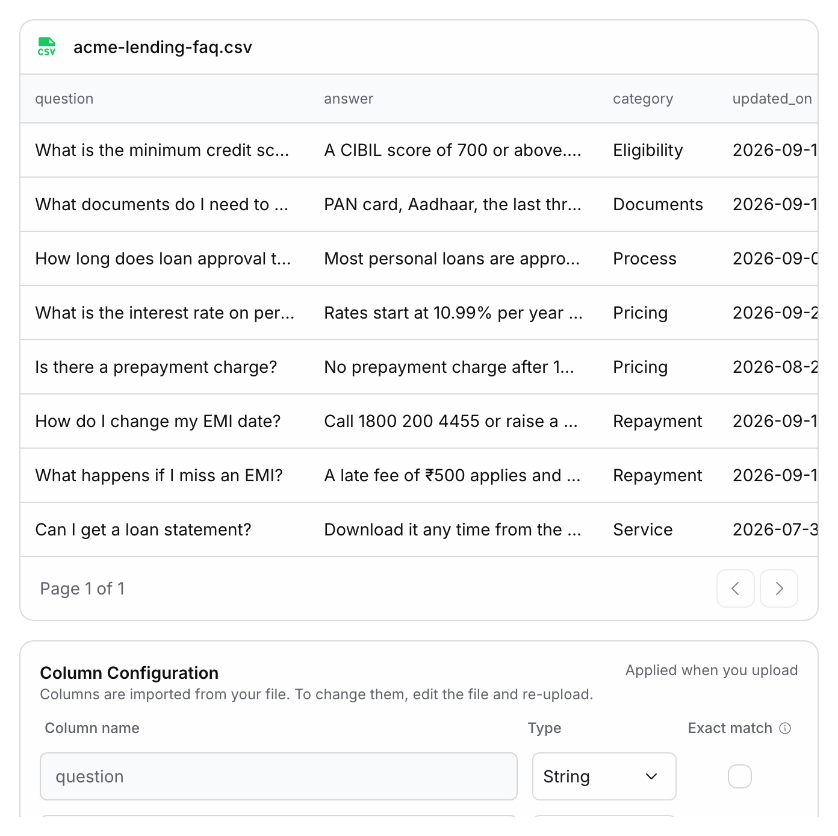Click the 'Page 1 of 1' indicator
The image size is (838, 836).
point(82,588)
